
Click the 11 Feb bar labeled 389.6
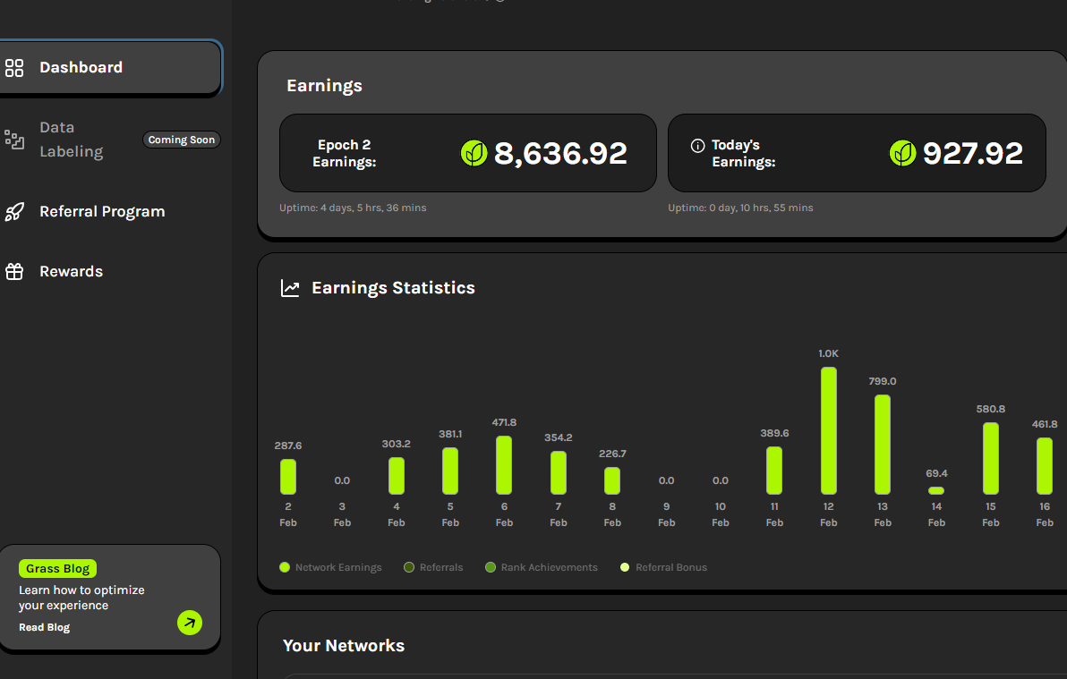tap(773, 471)
